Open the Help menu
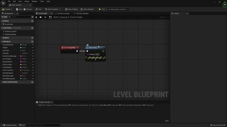 [48, 1]
